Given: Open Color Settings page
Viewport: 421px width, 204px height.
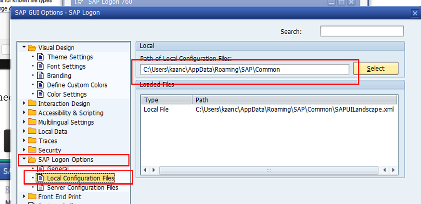Looking at the screenshot, I should [x=67, y=94].
